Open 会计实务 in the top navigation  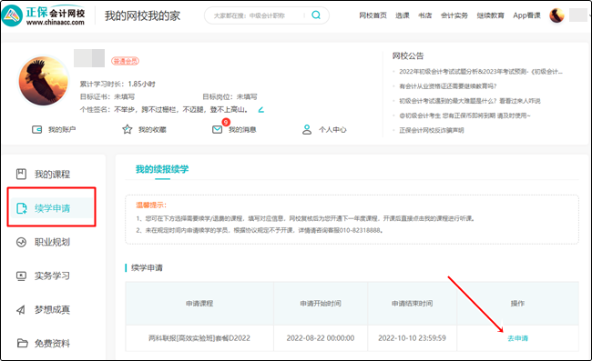[x=454, y=15]
